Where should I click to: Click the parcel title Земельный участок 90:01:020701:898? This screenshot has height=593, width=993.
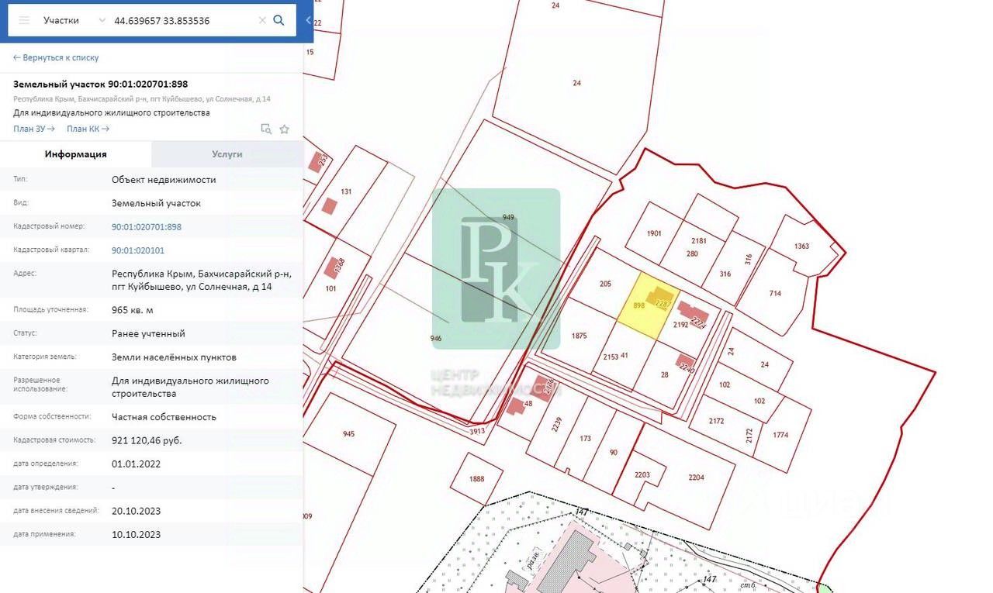(x=100, y=84)
